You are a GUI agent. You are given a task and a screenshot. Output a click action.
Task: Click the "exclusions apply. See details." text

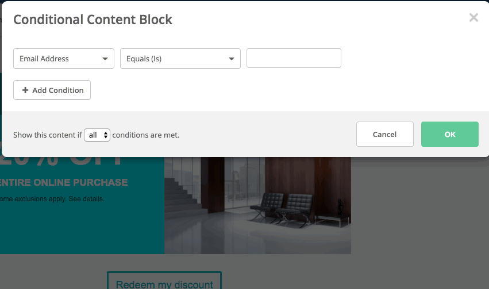click(x=57, y=199)
